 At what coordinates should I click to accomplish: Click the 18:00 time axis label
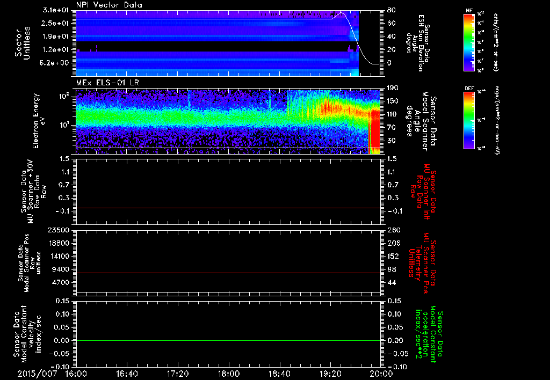(229, 374)
